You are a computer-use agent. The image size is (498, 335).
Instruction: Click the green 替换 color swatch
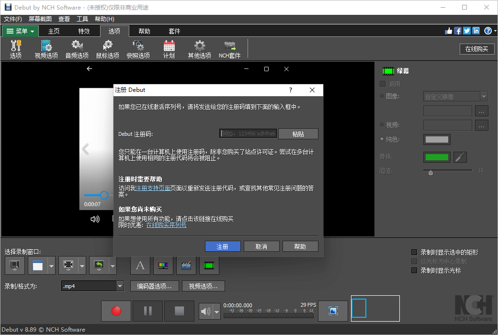click(437, 157)
